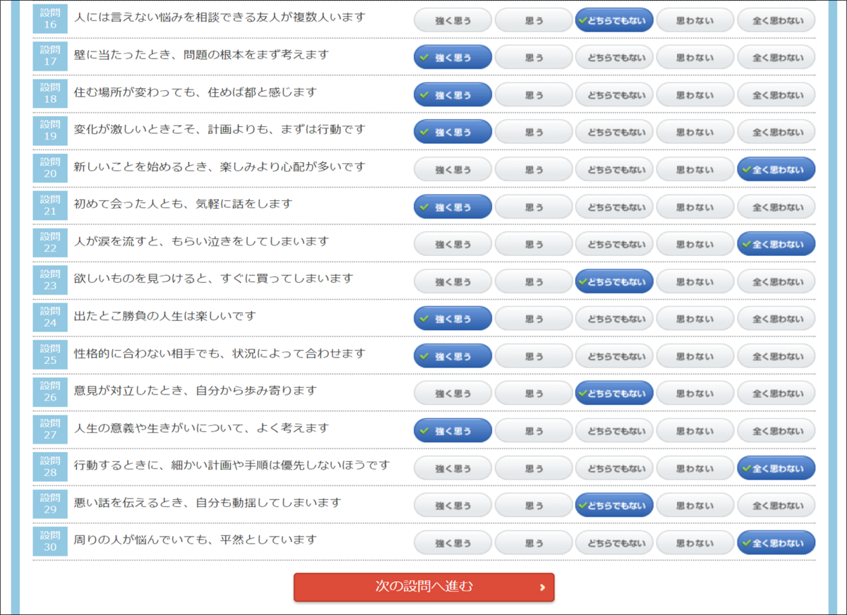Click text 欲しいものを見つけると、すぐに買ってしまいます
The width and height of the screenshot is (847, 615).
[x=213, y=279]
